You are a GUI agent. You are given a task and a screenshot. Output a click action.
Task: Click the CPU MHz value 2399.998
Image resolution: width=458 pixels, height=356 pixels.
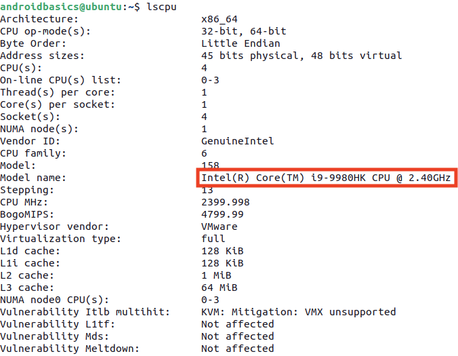tap(226, 202)
